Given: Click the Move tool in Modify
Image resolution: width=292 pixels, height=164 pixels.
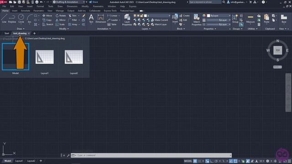Looking at the screenshot, I should (x=47, y=15).
